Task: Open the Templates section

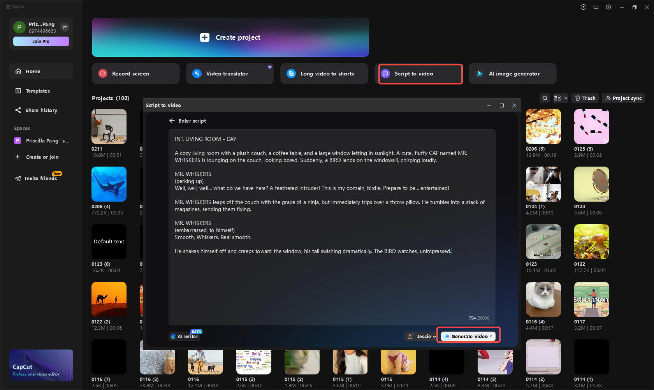Action: coord(41,91)
